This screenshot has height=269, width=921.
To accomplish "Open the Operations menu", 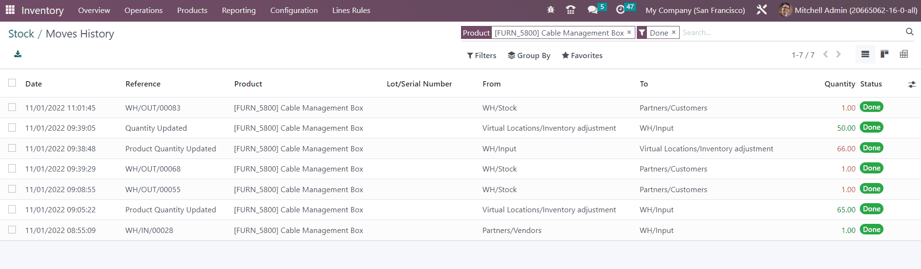I will (x=143, y=11).
